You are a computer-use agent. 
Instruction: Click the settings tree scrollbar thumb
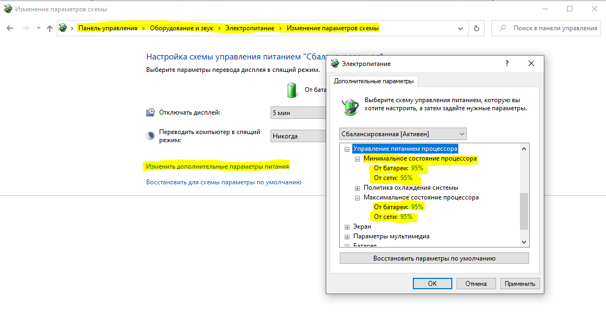[524, 211]
